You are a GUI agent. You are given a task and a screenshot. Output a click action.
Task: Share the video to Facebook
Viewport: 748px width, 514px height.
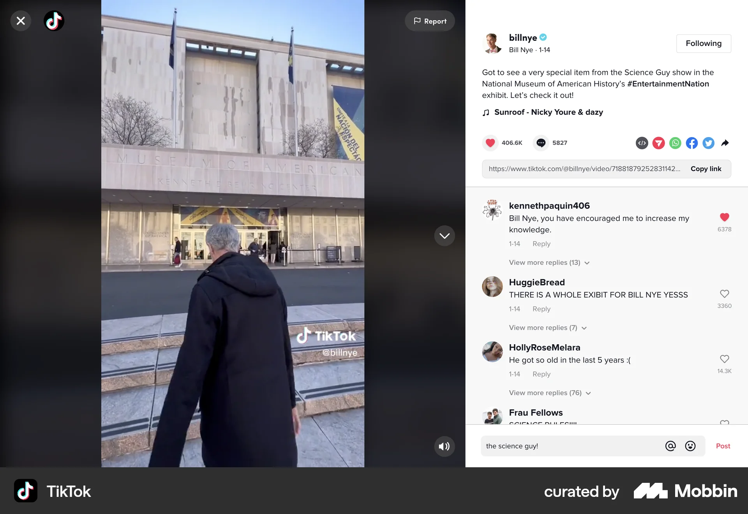(692, 143)
